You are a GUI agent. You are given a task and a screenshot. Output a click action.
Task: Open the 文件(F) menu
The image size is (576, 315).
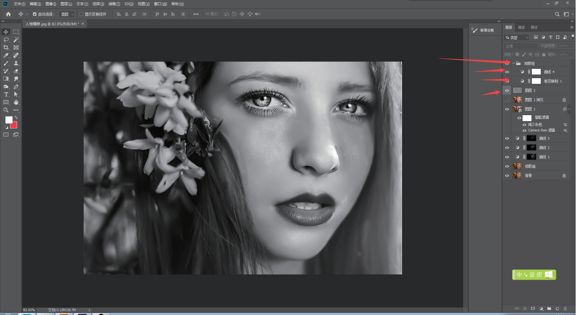pyautogui.click(x=20, y=4)
